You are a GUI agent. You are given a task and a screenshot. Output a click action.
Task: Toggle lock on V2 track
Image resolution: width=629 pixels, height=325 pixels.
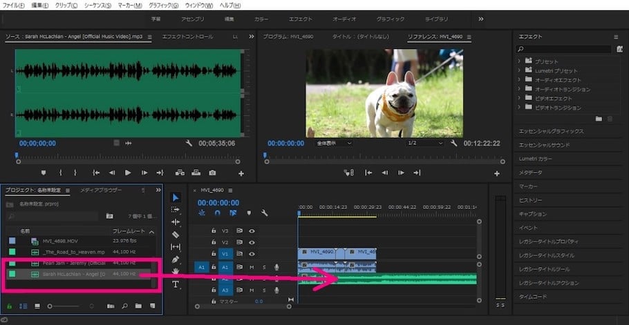click(214, 242)
